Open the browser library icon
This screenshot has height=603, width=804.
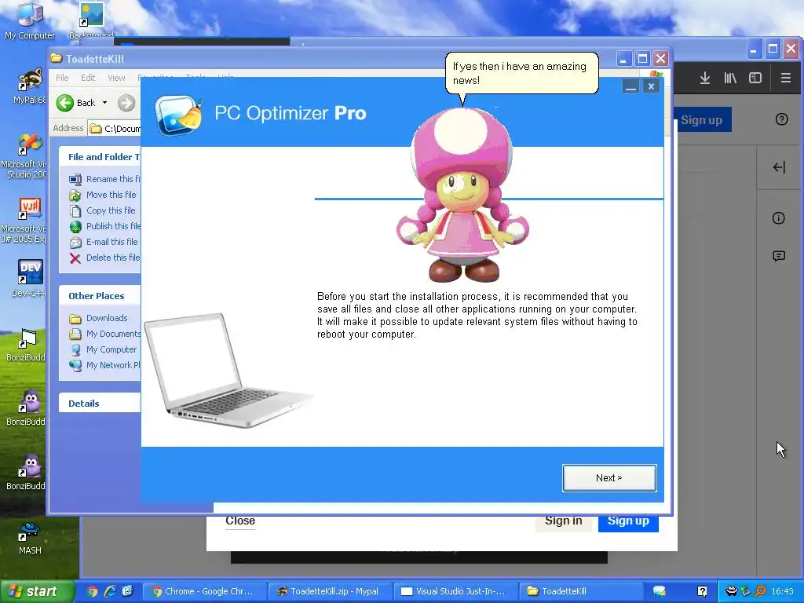[x=730, y=78]
